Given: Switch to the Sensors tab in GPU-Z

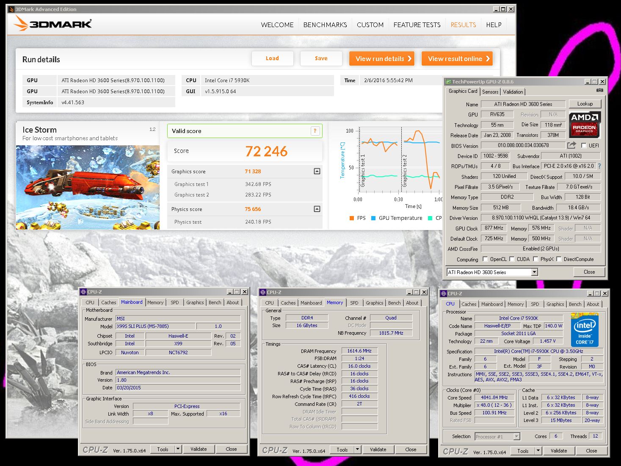Looking at the screenshot, I should click(x=490, y=92).
